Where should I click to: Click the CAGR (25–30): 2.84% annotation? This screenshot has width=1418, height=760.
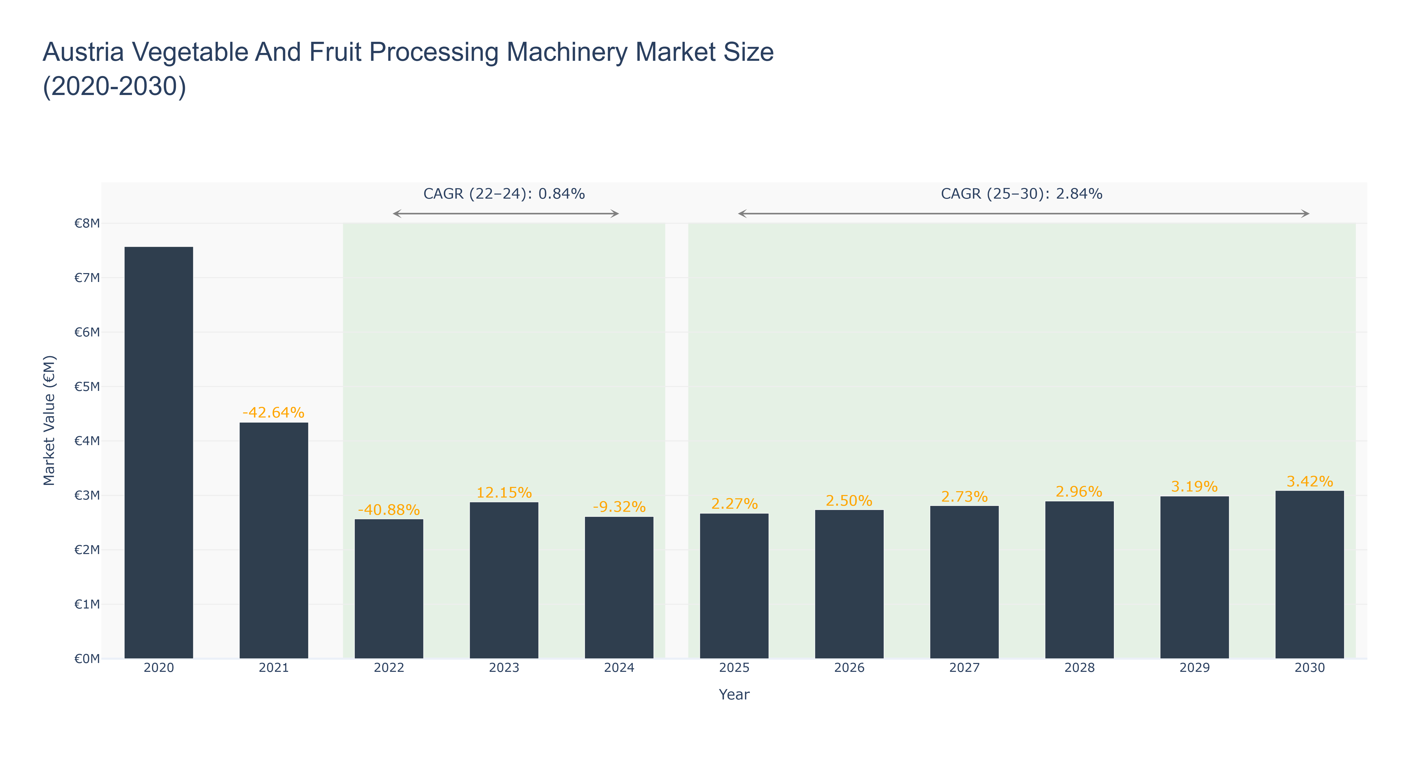click(x=1021, y=194)
